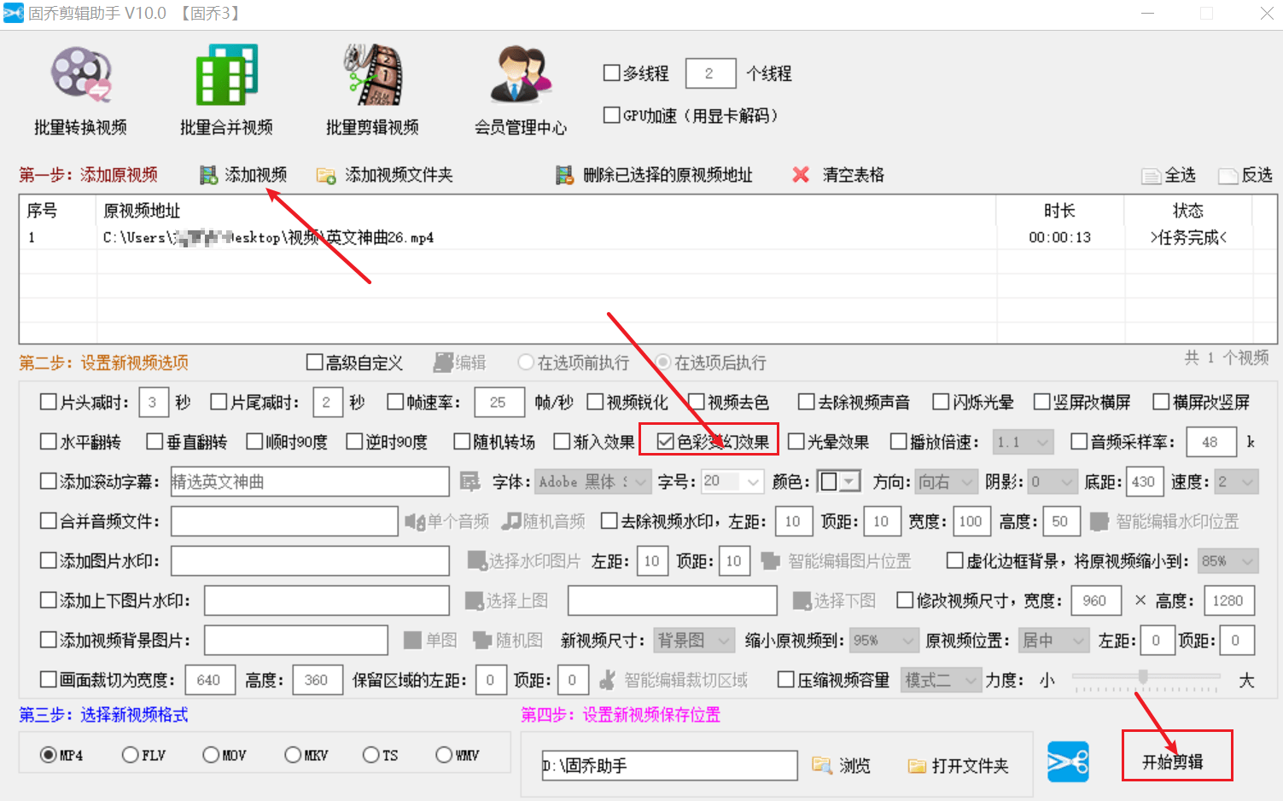Click 智能编辑裁切区域 icon
This screenshot has height=801, width=1283.
[x=607, y=680]
